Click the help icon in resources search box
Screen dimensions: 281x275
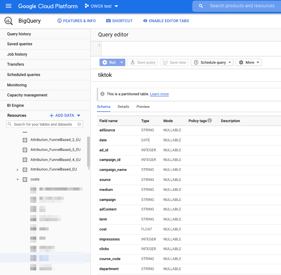pos(79,124)
